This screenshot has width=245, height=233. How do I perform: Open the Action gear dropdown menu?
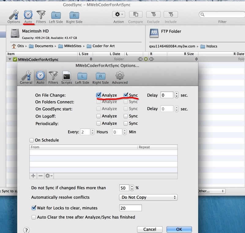[118, 15]
